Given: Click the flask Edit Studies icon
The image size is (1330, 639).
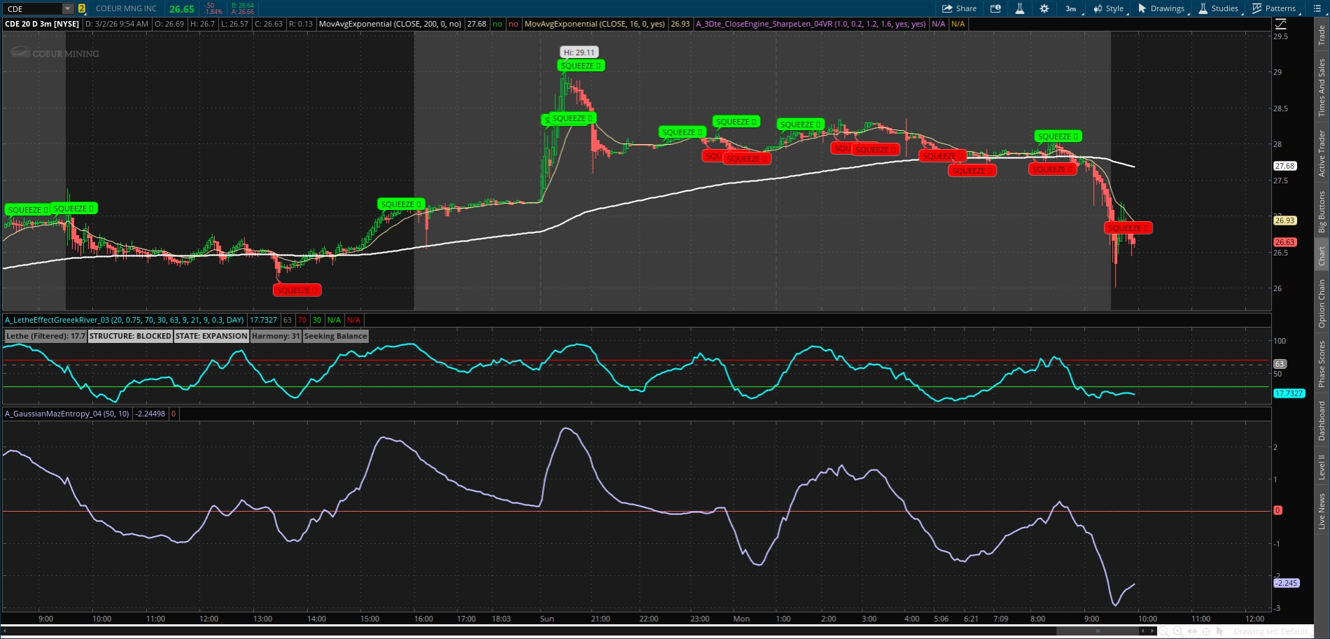Looking at the screenshot, I should pyautogui.click(x=1020, y=8).
